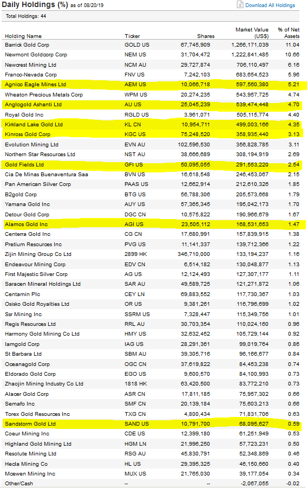Select Yamana Gold Inc shares 57,365,345

(195, 204)
